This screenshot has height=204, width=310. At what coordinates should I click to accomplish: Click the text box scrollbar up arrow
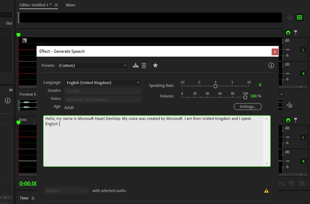point(266,119)
